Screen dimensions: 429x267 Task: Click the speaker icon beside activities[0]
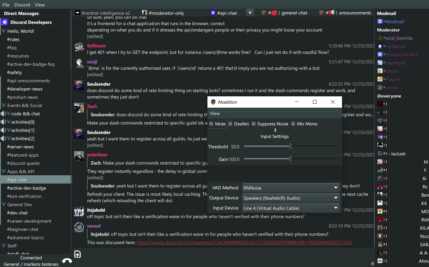[x=3, y=122]
